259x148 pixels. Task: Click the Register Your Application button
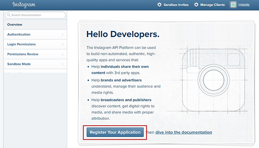point(115,132)
